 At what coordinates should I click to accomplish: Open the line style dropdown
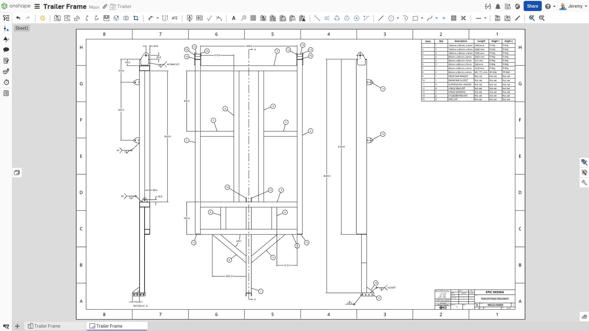click(485, 18)
